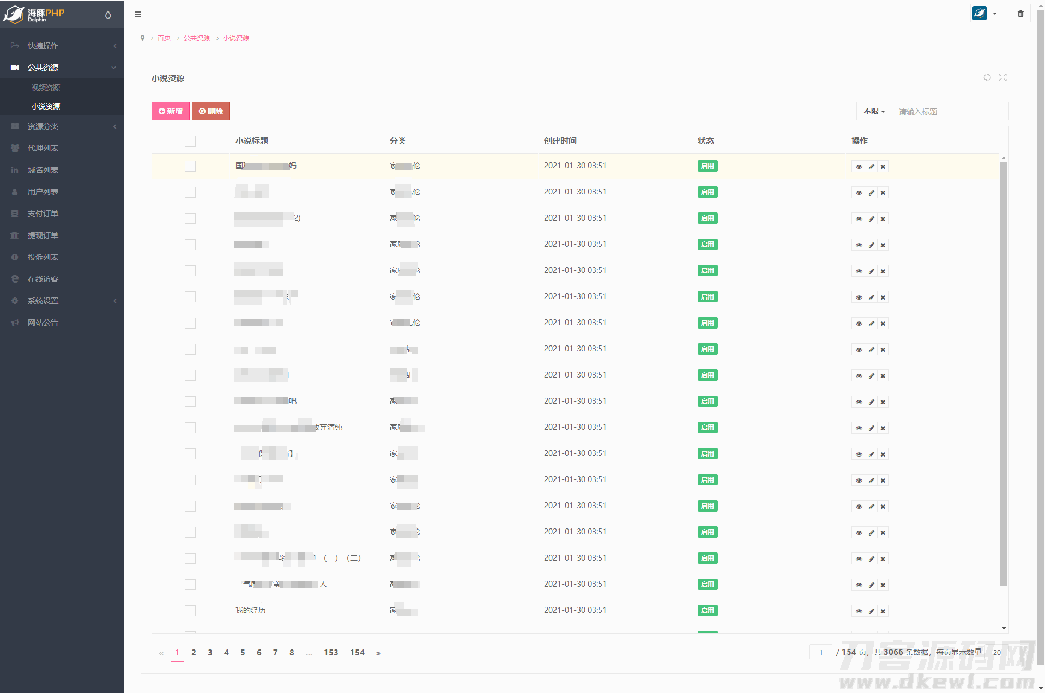Expand the 资源分类 sidebar menu

pos(62,126)
